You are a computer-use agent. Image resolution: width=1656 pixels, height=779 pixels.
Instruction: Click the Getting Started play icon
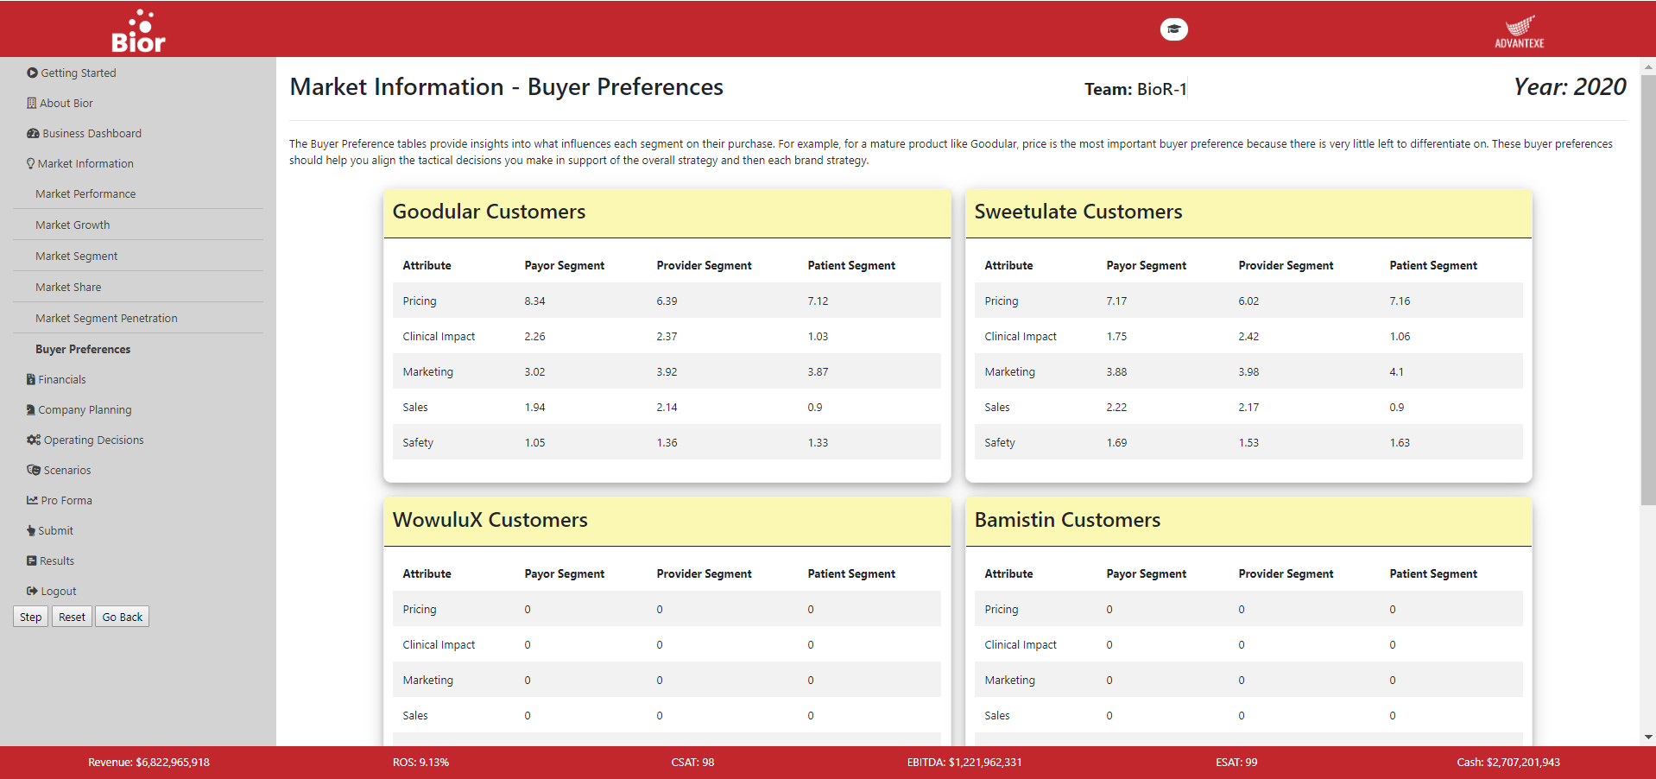click(x=32, y=73)
